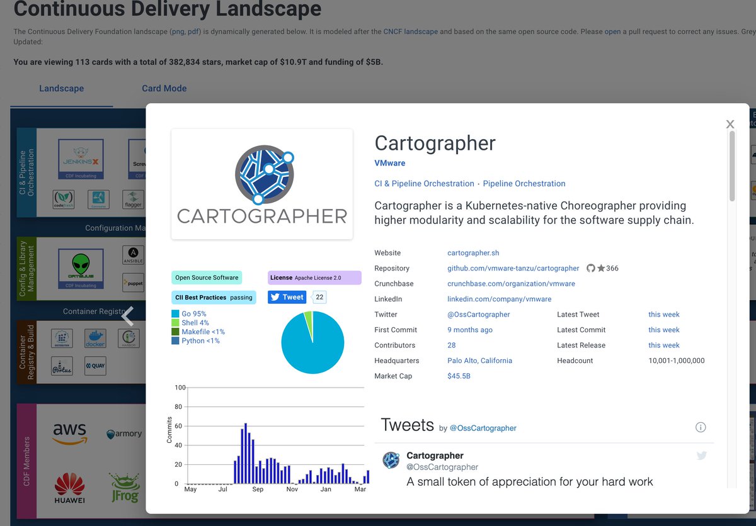Close the Cartographer details dialog

coord(730,125)
